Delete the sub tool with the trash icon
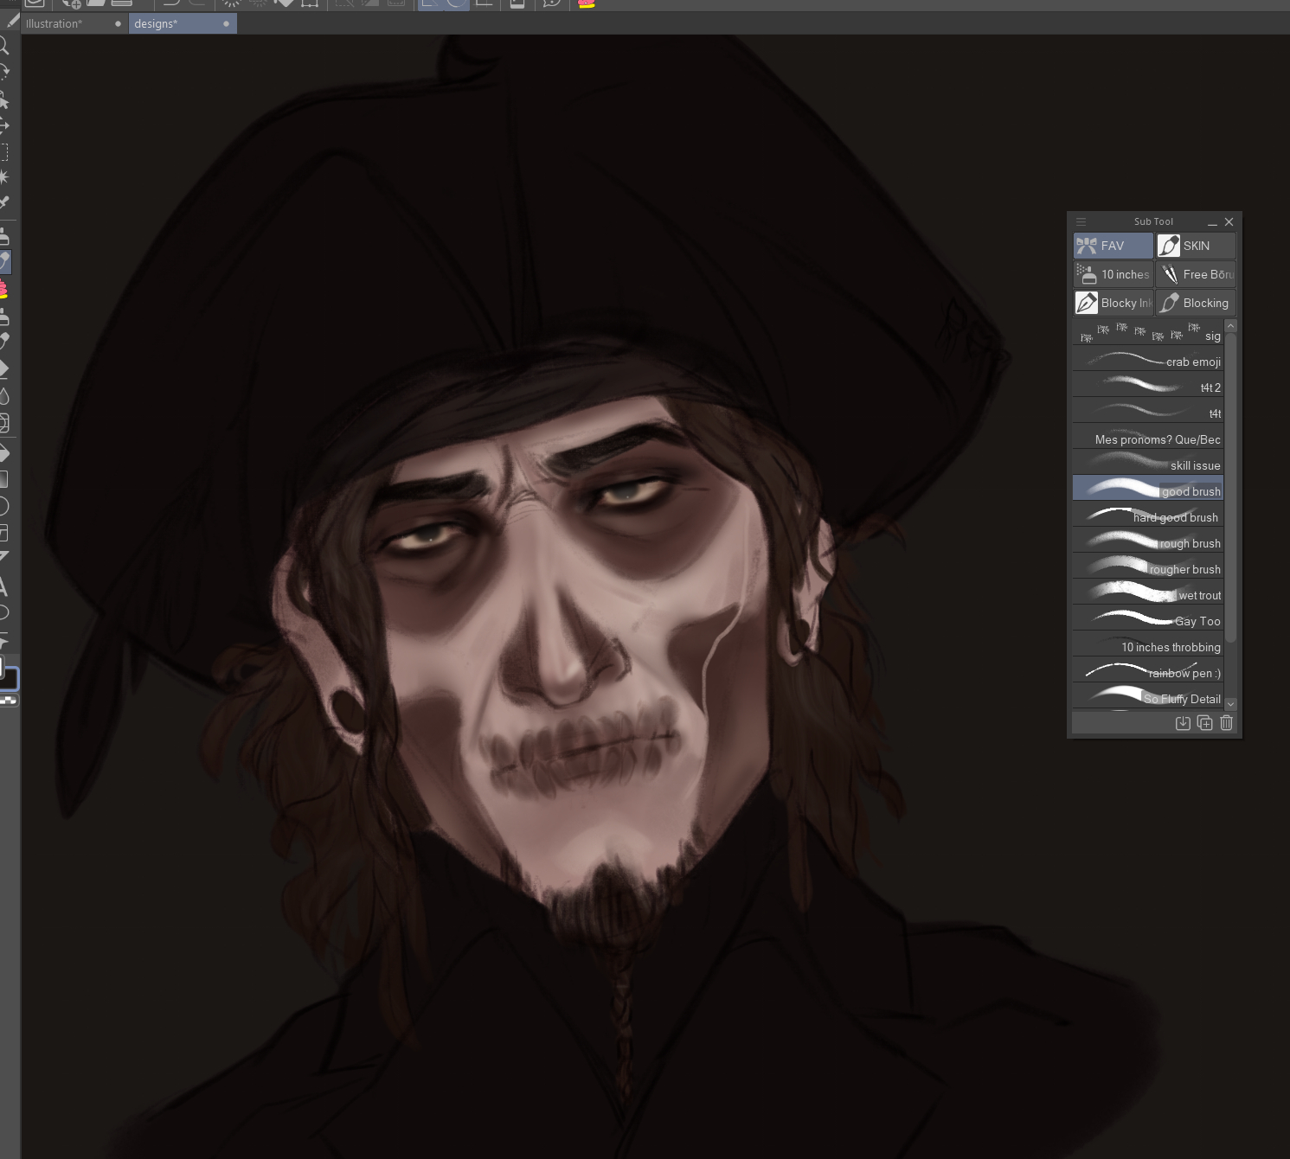This screenshot has width=1290, height=1159. [x=1226, y=723]
